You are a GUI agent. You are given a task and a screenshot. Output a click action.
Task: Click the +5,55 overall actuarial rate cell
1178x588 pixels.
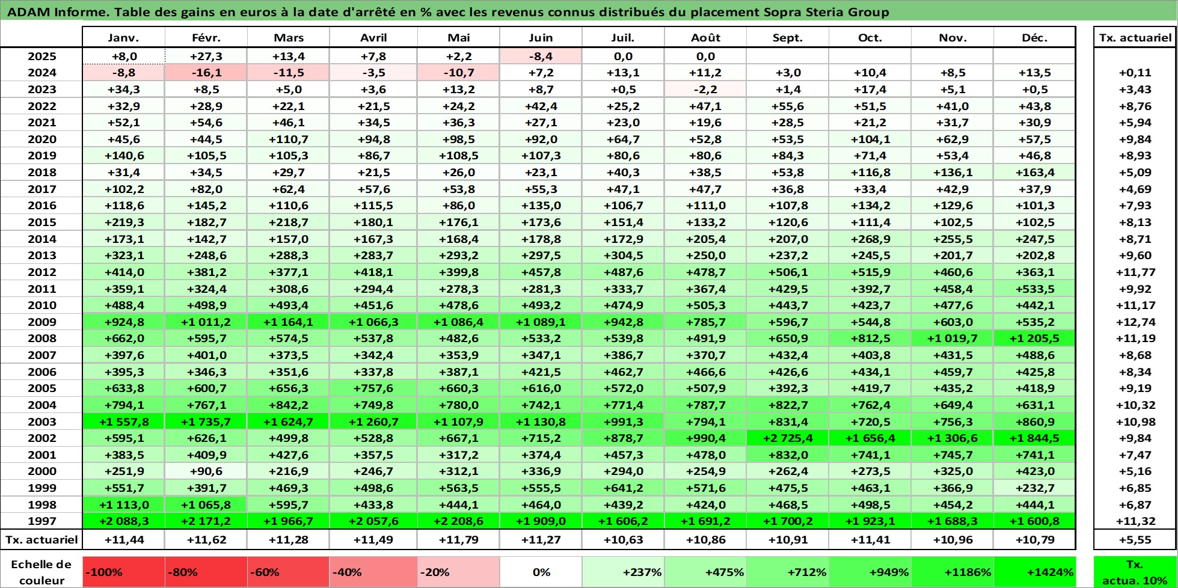[1135, 539]
